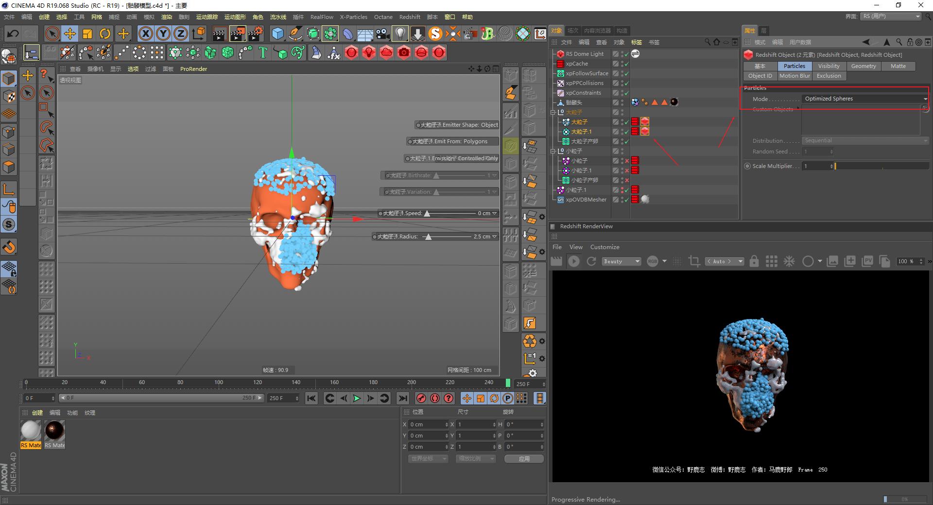Toggle the green enable checkmark on xpCache
This screenshot has width=933, height=505.
pyautogui.click(x=626, y=64)
